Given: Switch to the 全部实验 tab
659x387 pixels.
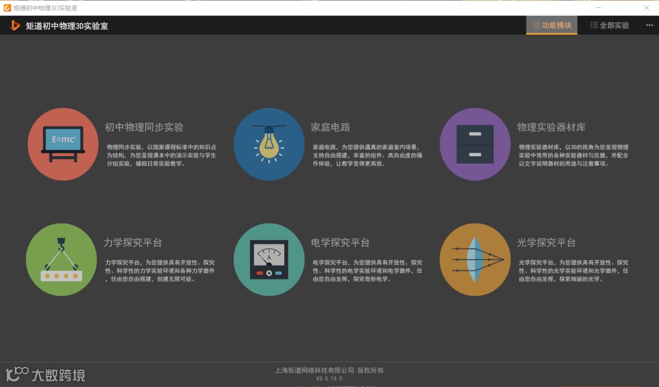Looking at the screenshot, I should tap(610, 25).
